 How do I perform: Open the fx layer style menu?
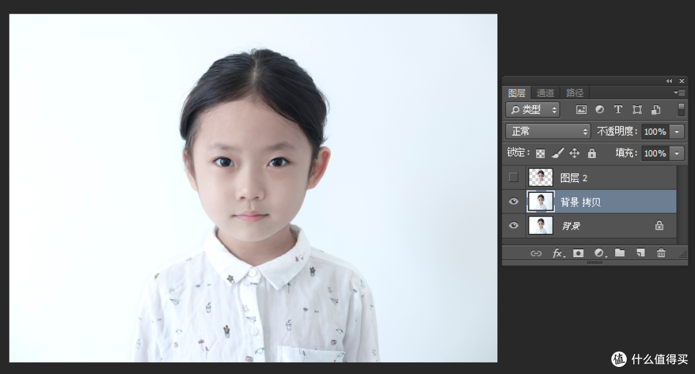point(557,253)
